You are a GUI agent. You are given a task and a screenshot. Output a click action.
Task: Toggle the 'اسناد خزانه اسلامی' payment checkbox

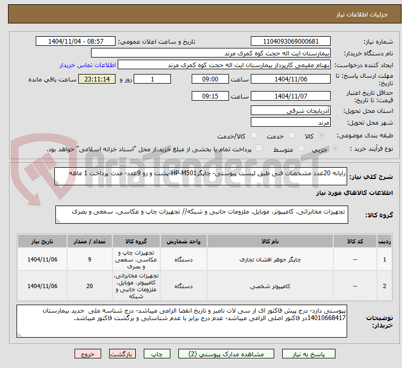point(259,148)
